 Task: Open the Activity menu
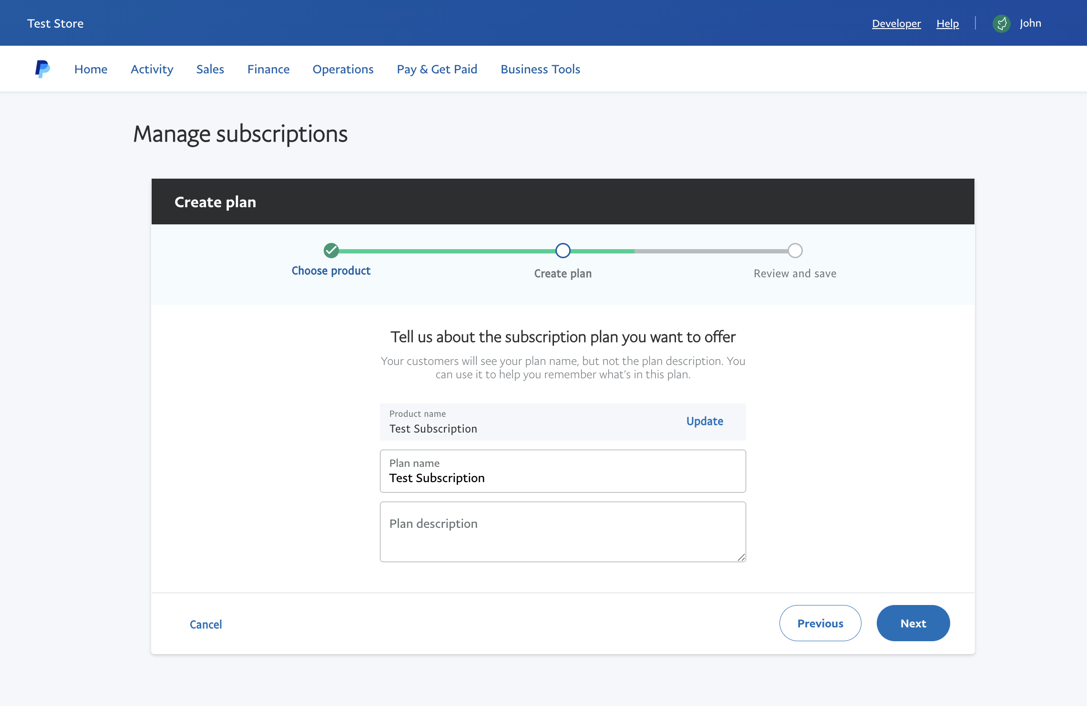152,69
